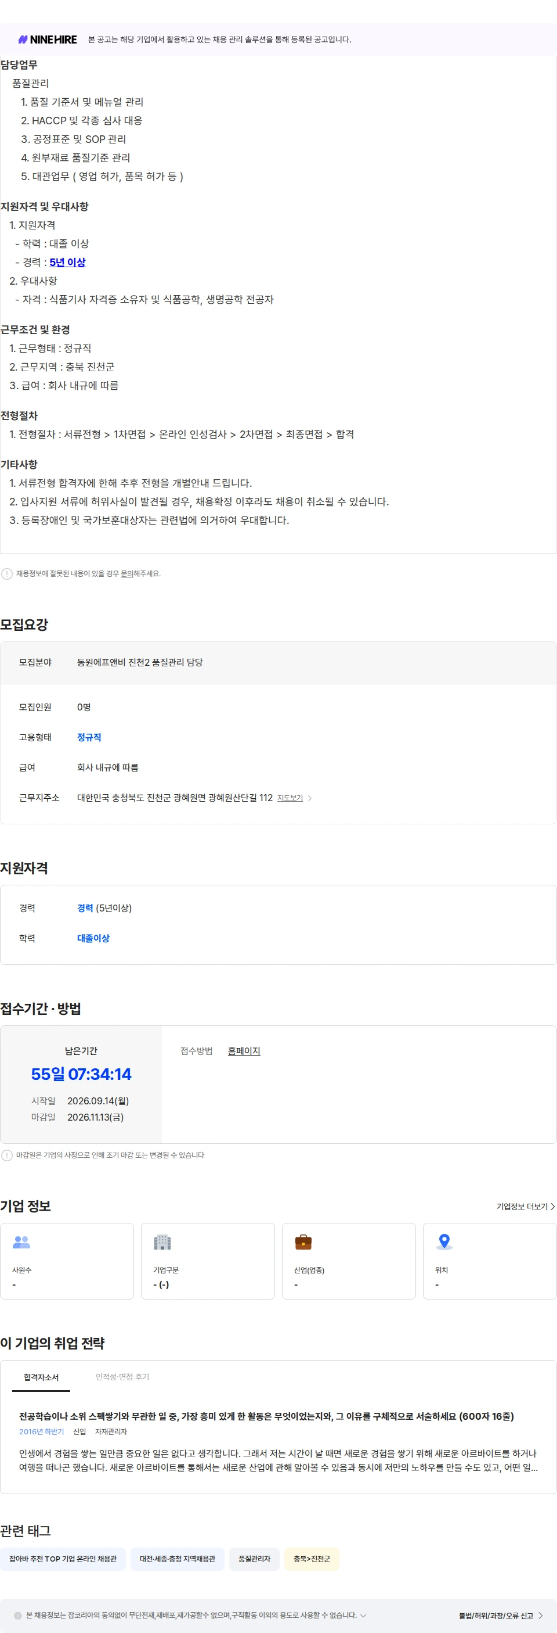Image resolution: width=557 pixels, height=1633 pixels.
Task: Click the 문의 inquiry link
Action: (126, 574)
